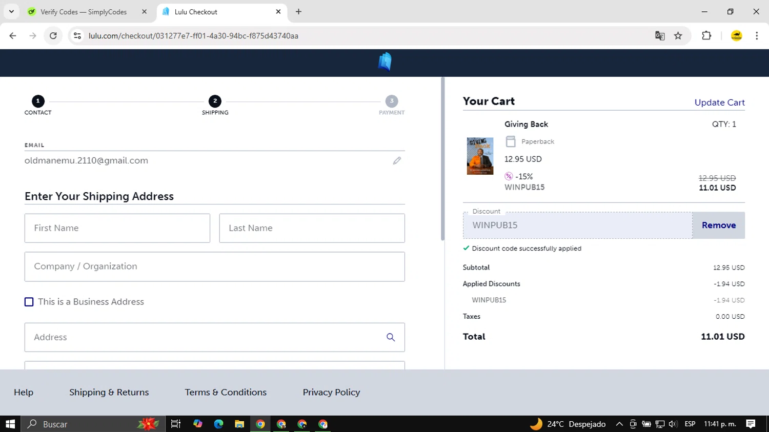
Task: Click the Address input field
Action: 215,337
